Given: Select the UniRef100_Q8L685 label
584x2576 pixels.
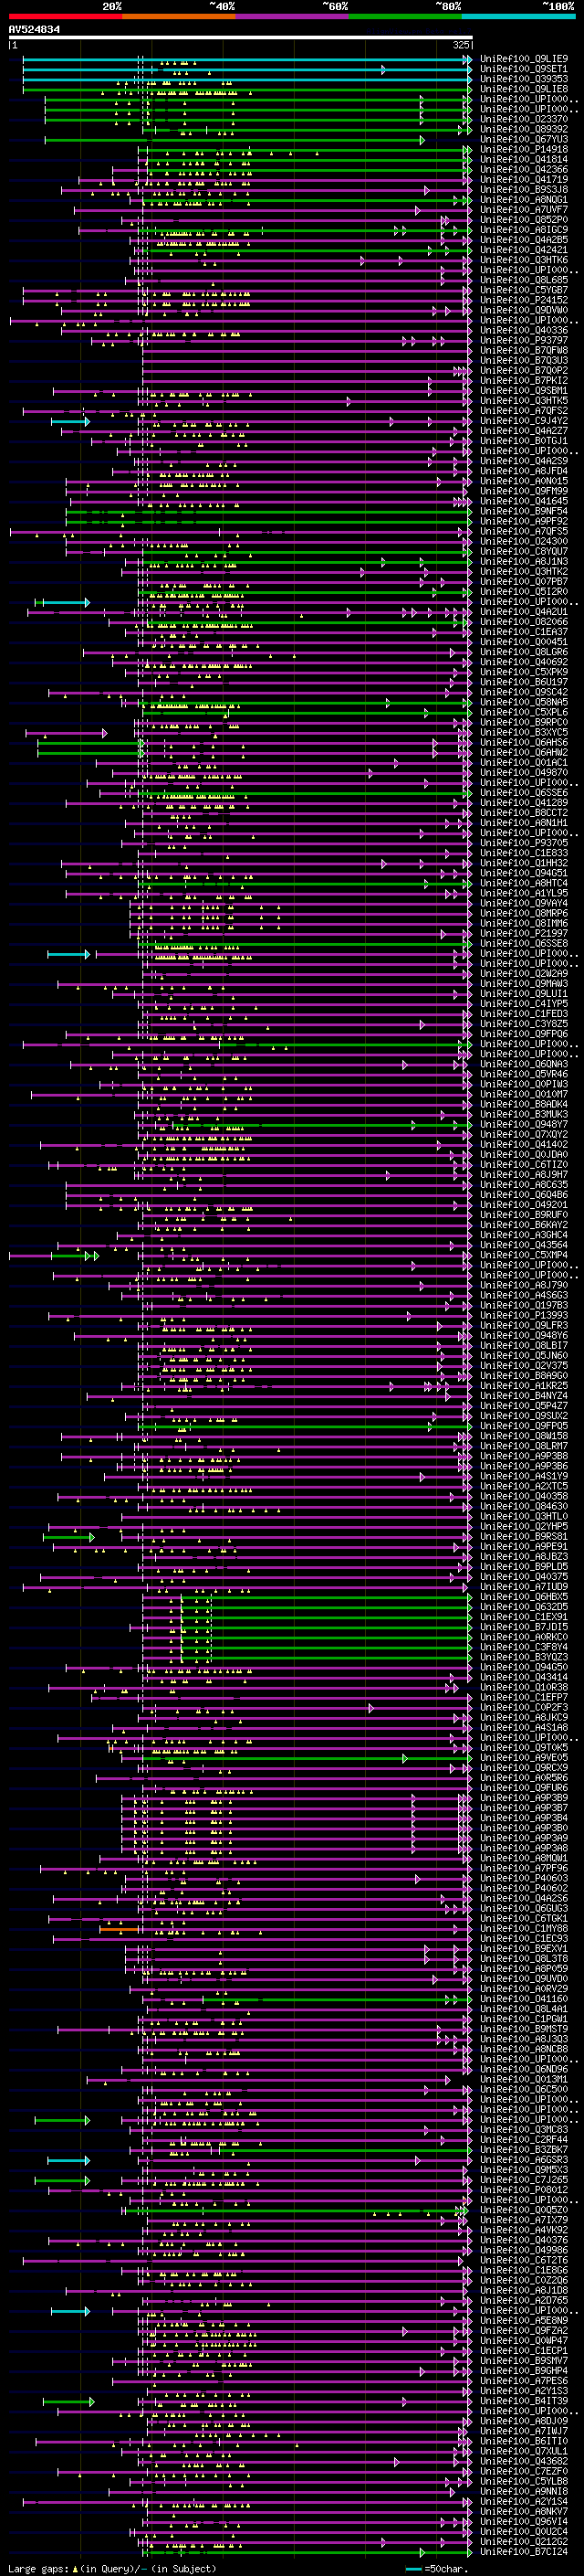Looking at the screenshot, I should tap(524, 280).
